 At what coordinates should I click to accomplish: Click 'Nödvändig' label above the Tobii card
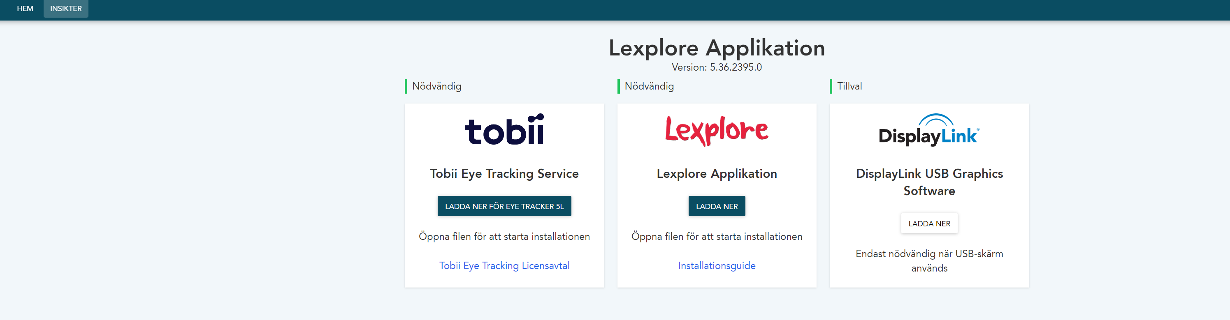click(436, 86)
